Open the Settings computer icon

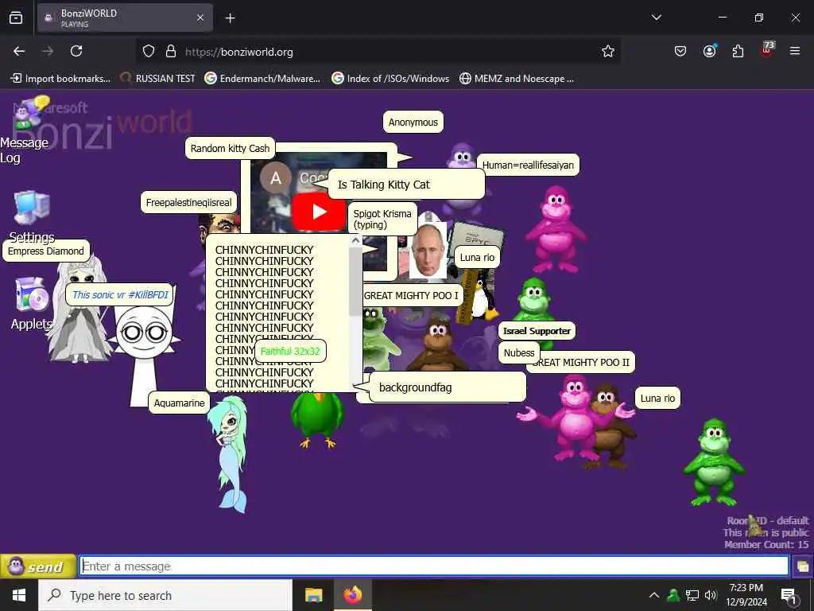click(32, 208)
